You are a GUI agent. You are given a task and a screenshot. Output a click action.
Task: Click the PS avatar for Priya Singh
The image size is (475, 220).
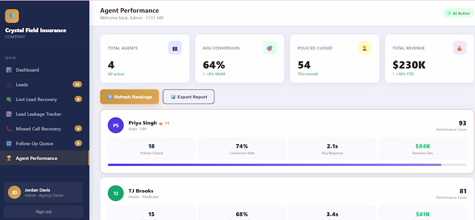coord(116,125)
